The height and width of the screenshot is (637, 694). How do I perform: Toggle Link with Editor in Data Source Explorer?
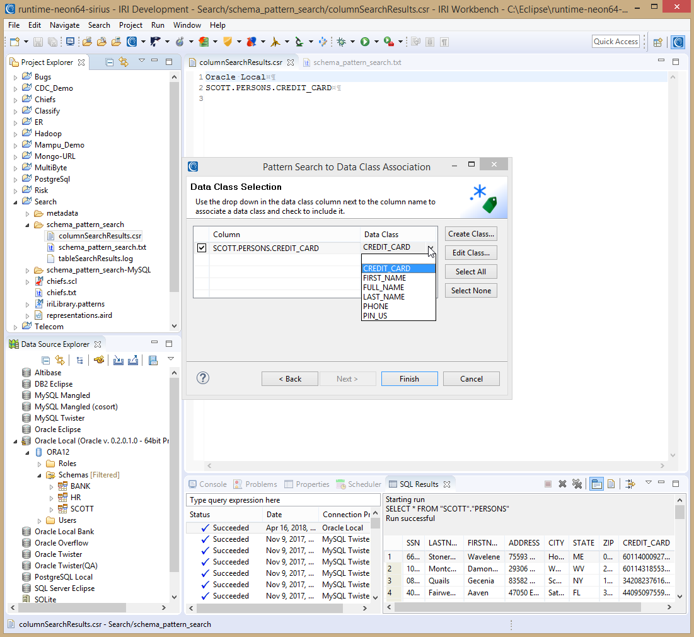(x=60, y=360)
